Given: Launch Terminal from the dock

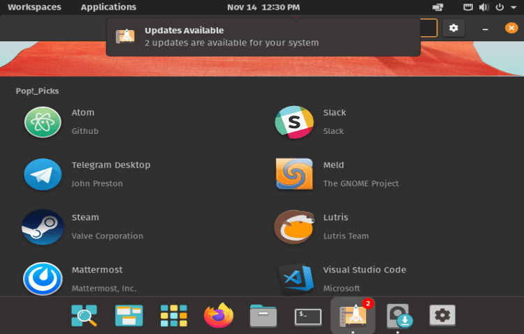Looking at the screenshot, I should (x=308, y=317).
